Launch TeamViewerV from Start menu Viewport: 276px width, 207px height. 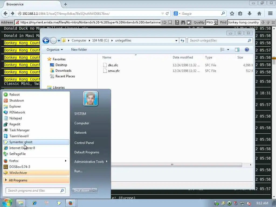(36, 136)
